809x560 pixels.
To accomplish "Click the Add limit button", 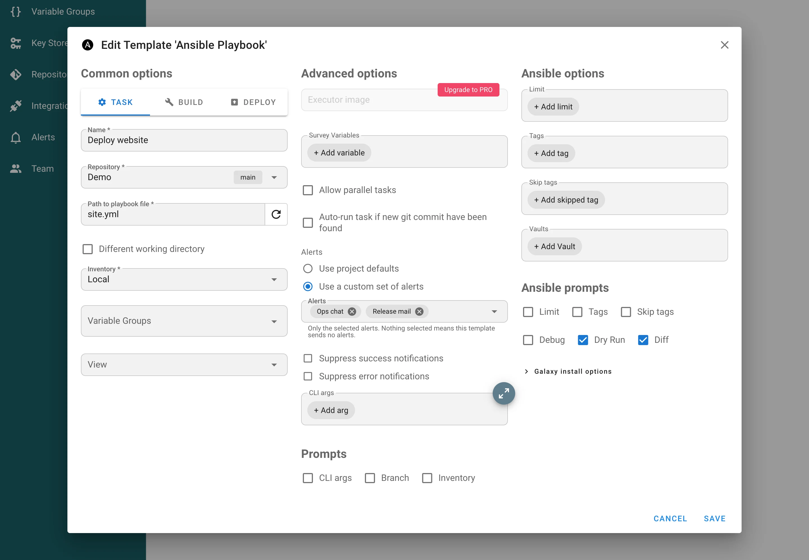I will (553, 107).
